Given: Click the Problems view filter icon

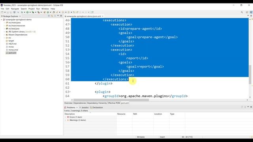Looking at the screenshot, I should tap(242, 107).
